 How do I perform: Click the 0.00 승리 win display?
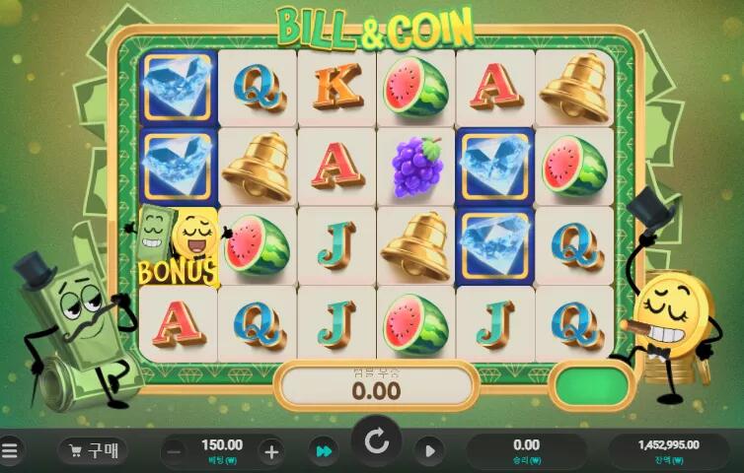pyautogui.click(x=526, y=450)
